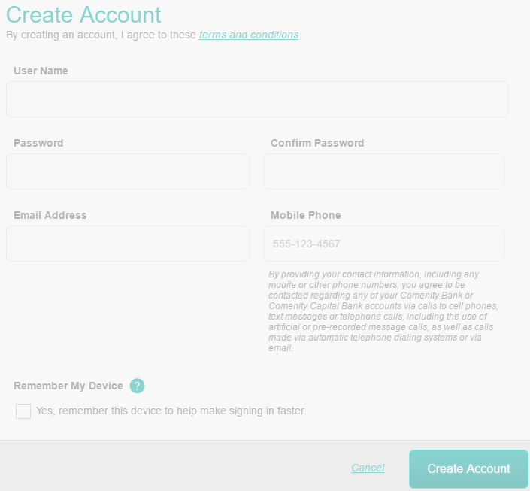Screen dimensions: 530x491
Task: Open the terms and conditions link
Action: 249,35
